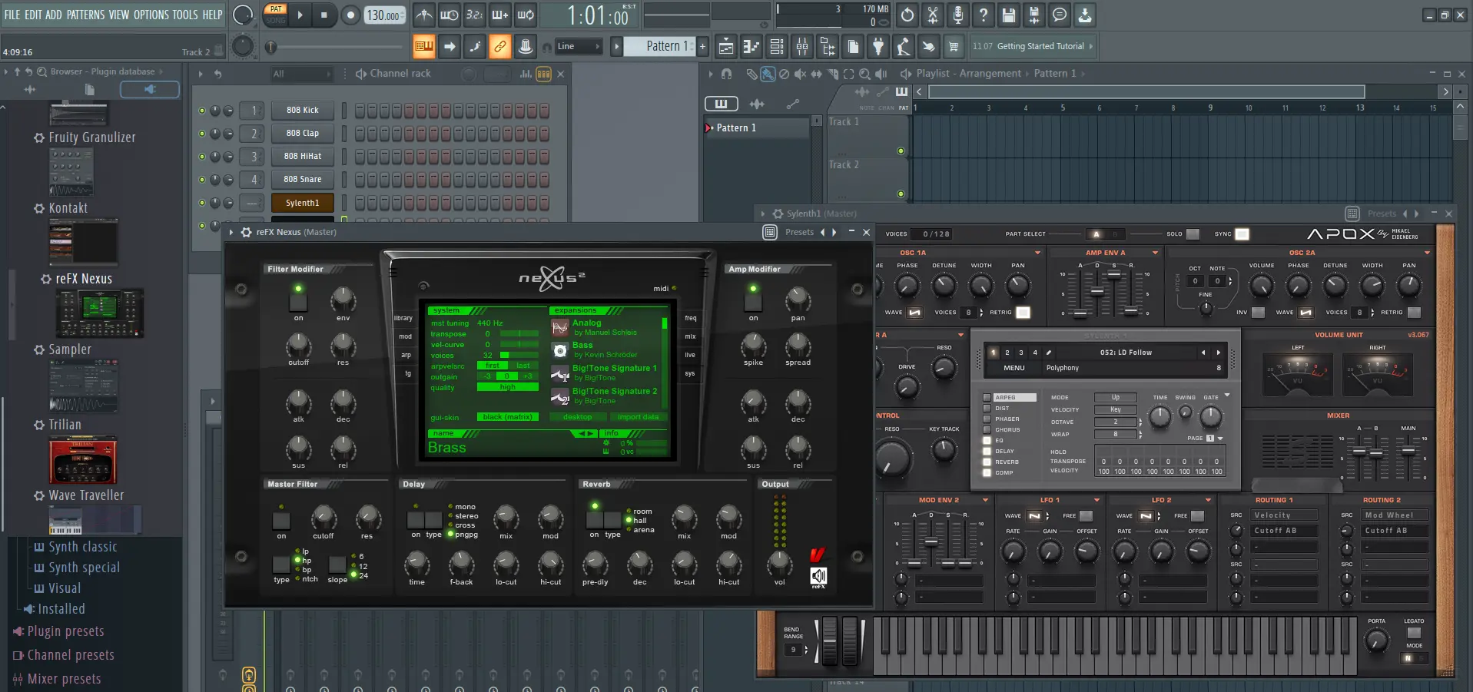
Task: Click the add pattern plus button
Action: [x=702, y=47]
